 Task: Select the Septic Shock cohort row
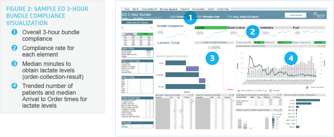pos(137,53)
